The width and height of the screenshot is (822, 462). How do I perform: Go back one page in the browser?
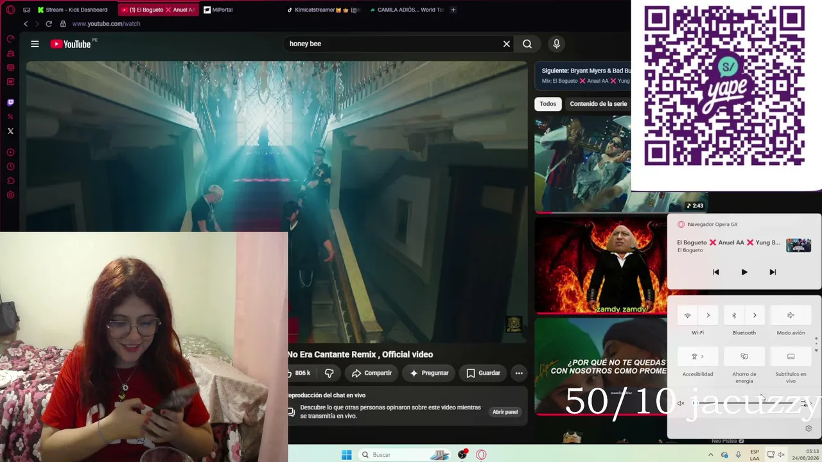coord(26,24)
